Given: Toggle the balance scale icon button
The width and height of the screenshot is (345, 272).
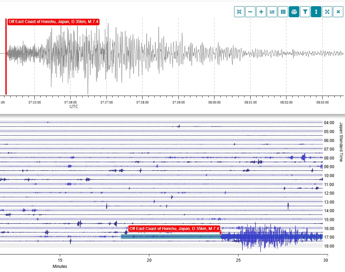Looking at the screenshot, I should click(294, 12).
